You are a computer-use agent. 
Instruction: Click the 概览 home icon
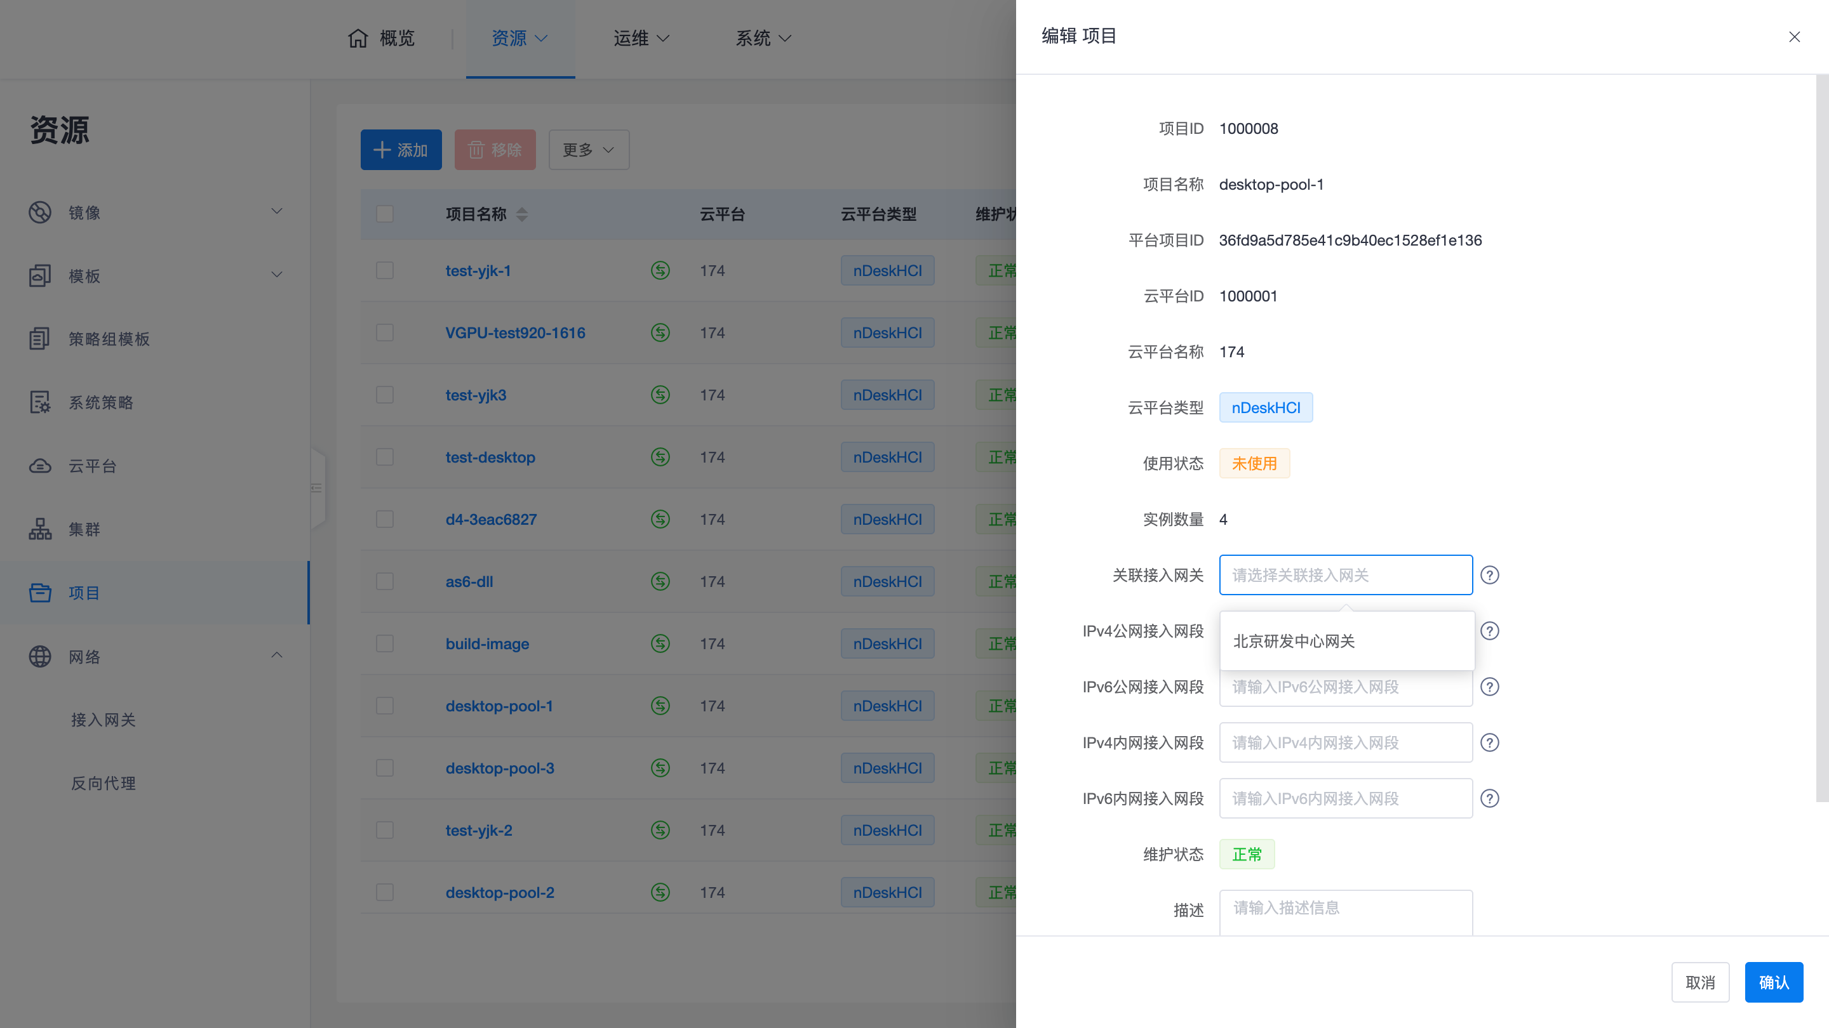358,38
